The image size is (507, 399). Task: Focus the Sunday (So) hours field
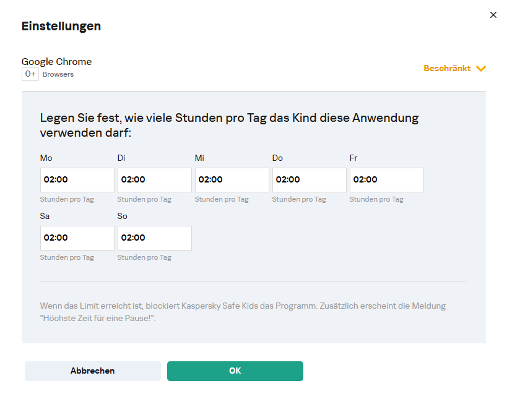(x=155, y=238)
